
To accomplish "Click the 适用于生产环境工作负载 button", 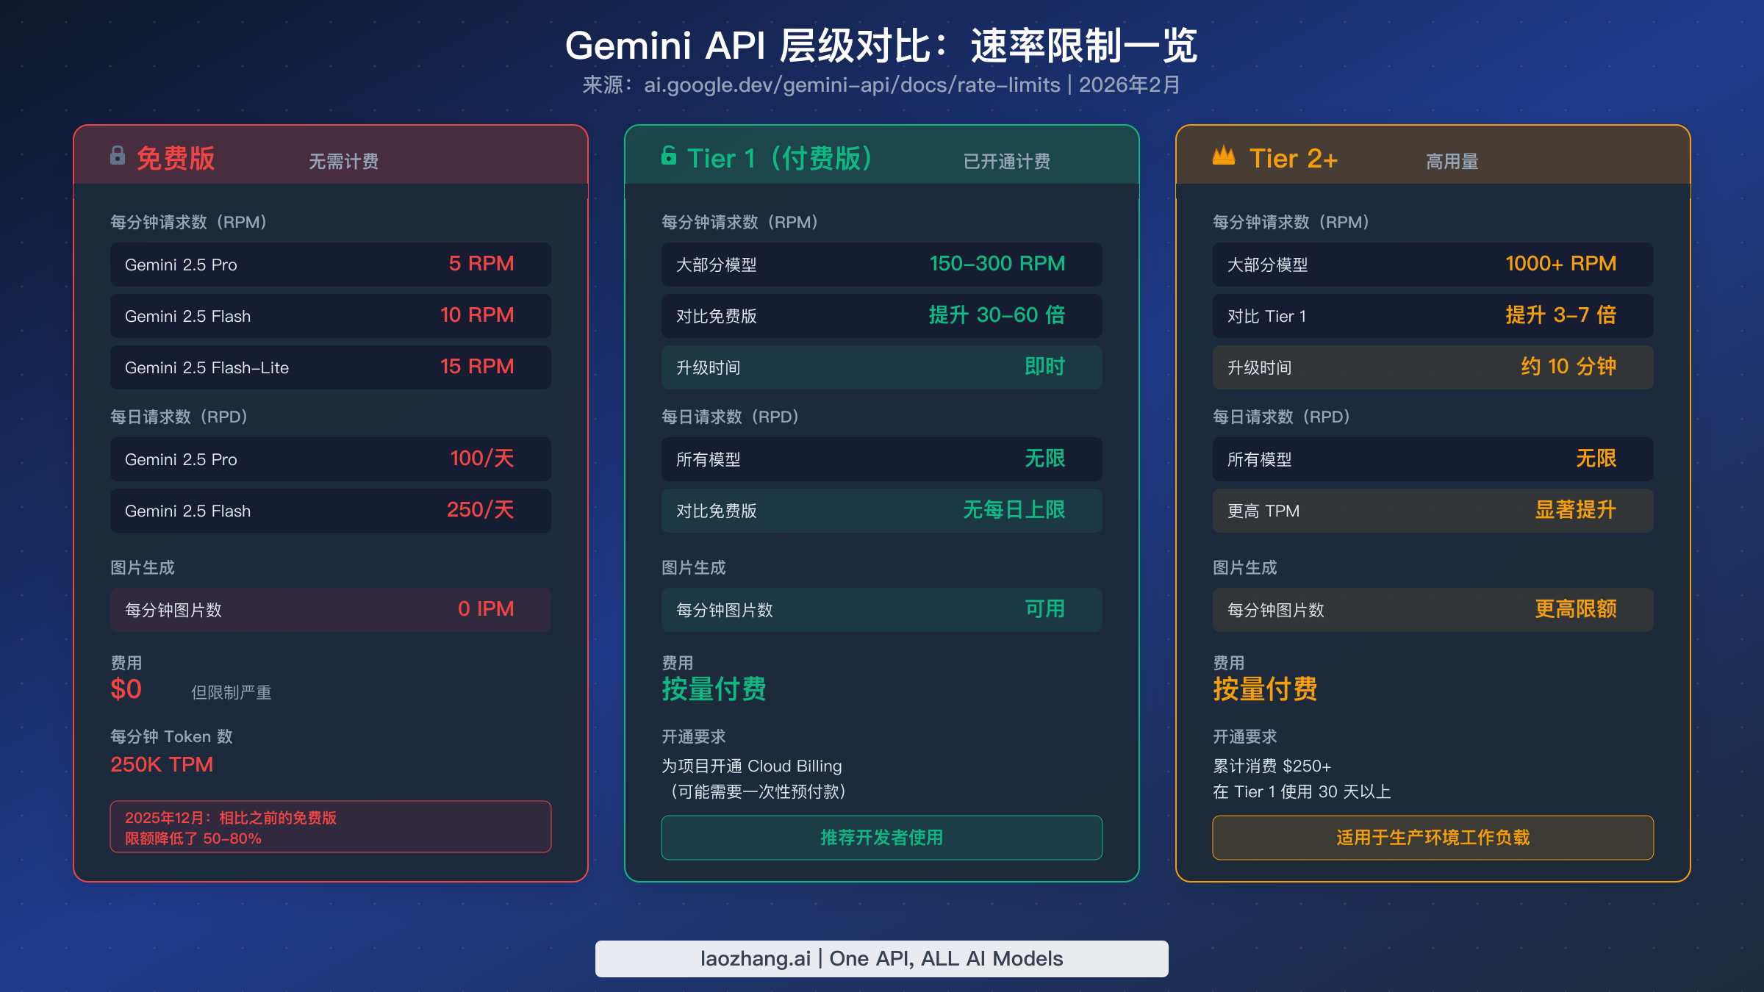I will point(1432,837).
